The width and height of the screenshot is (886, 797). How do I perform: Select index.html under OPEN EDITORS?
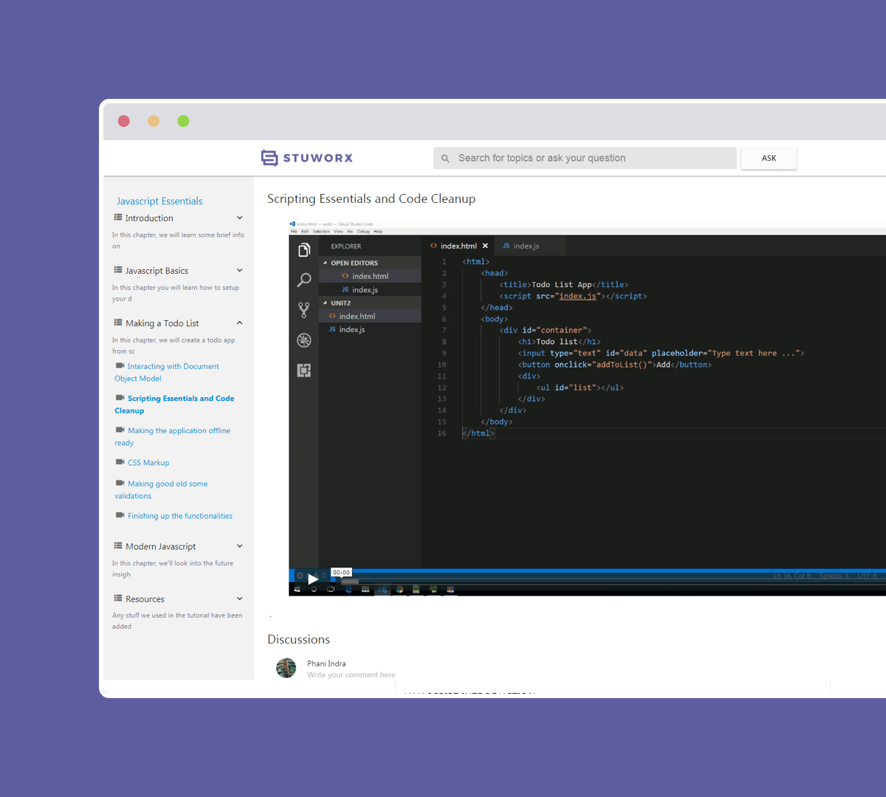pyautogui.click(x=370, y=276)
